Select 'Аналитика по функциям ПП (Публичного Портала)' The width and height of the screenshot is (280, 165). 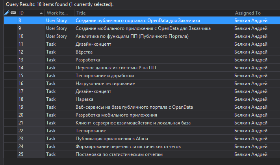tap(132, 36)
